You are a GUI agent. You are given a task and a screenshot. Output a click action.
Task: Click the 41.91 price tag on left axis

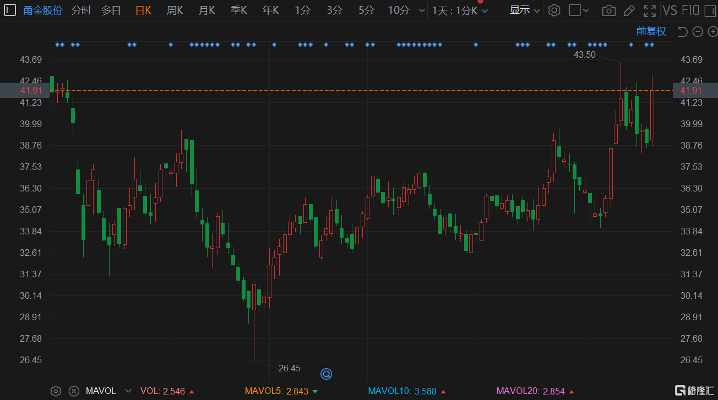pos(25,90)
